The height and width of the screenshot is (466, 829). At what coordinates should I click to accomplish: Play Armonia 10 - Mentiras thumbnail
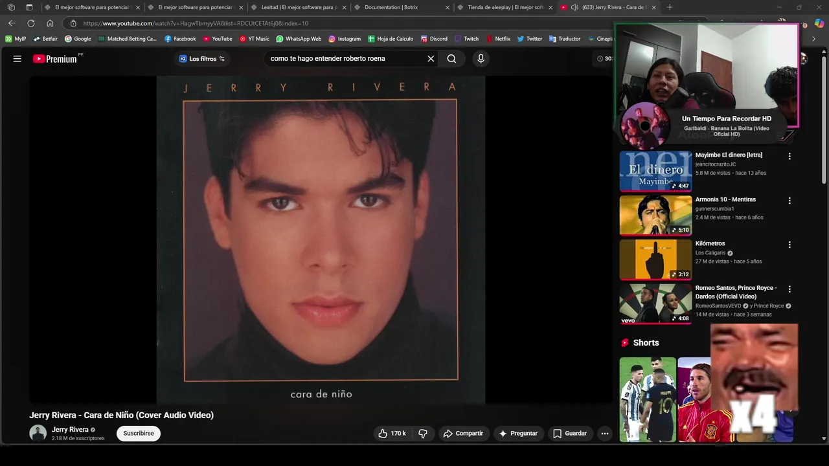[x=655, y=215]
